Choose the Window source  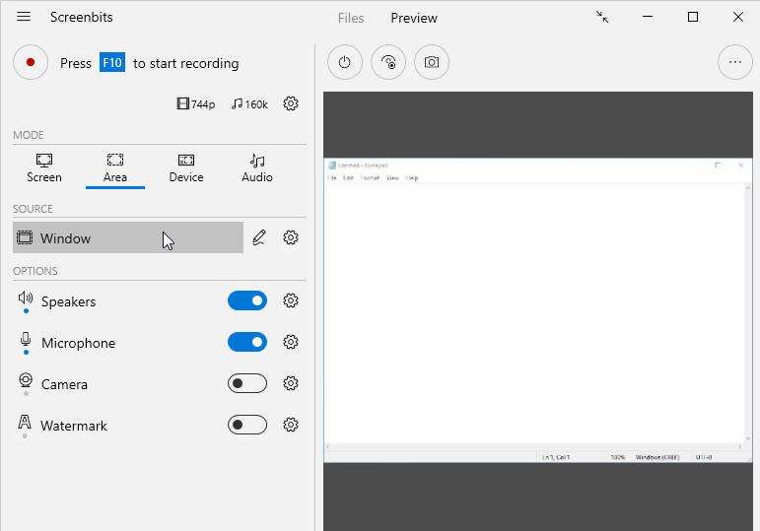pos(128,237)
